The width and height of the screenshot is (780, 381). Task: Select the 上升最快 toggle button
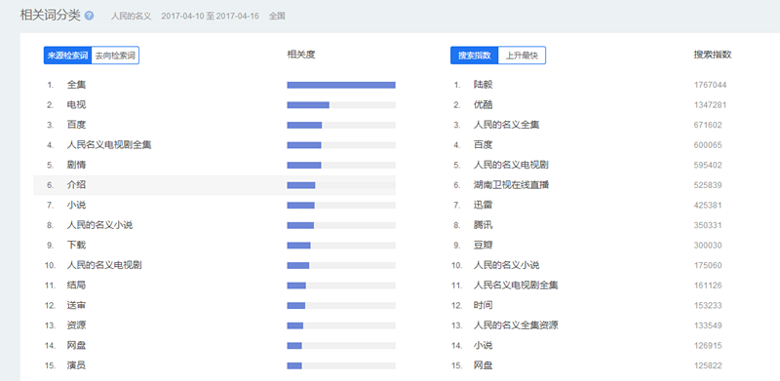[522, 56]
